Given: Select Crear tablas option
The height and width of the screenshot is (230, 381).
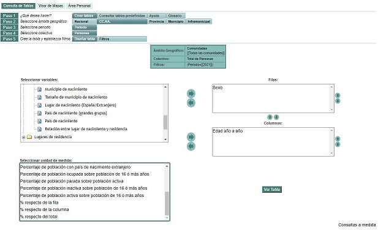Looking at the screenshot, I should click(x=85, y=15).
